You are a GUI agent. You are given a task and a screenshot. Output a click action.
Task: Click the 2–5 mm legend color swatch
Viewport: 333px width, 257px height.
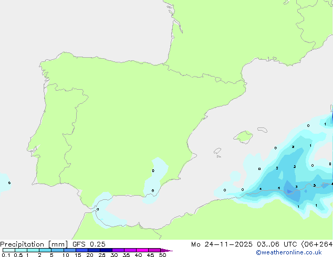(x=45, y=250)
